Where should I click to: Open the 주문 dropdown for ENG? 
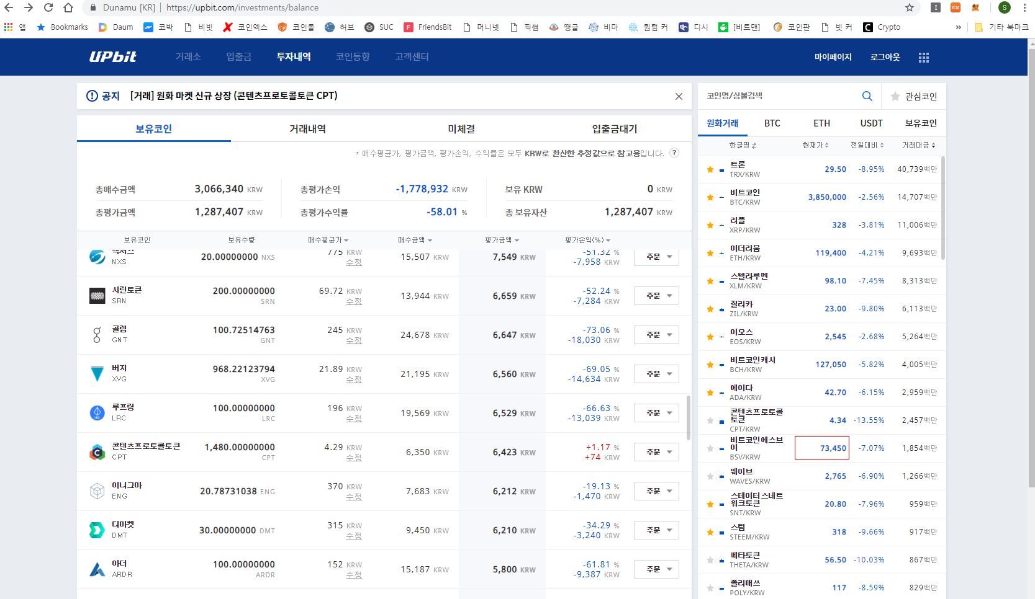(656, 491)
